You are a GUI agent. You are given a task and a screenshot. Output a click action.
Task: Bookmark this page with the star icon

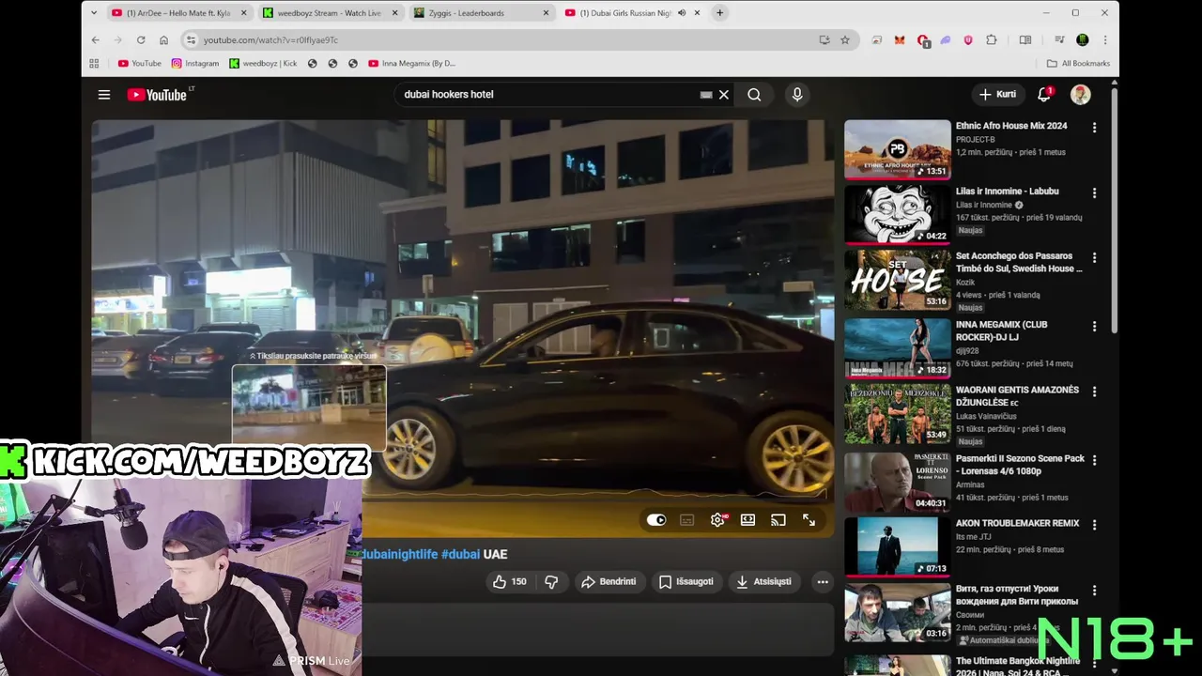click(x=844, y=40)
